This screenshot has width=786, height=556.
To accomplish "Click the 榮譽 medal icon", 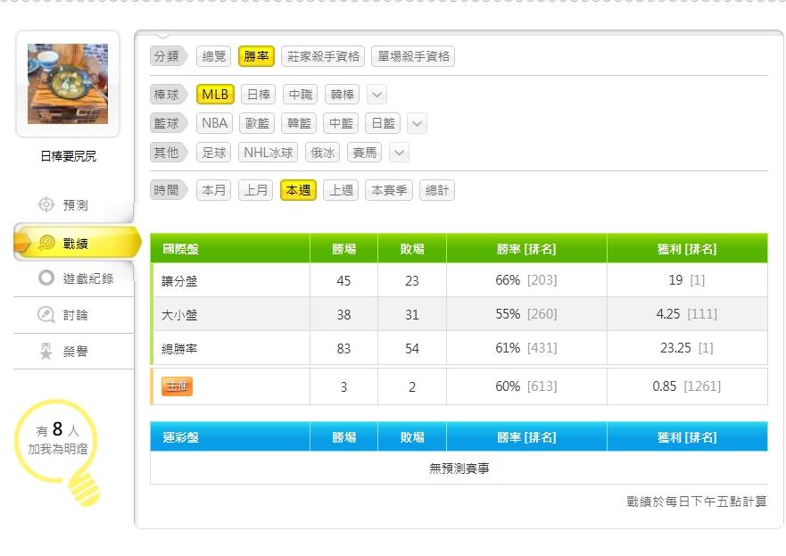I will 46,352.
